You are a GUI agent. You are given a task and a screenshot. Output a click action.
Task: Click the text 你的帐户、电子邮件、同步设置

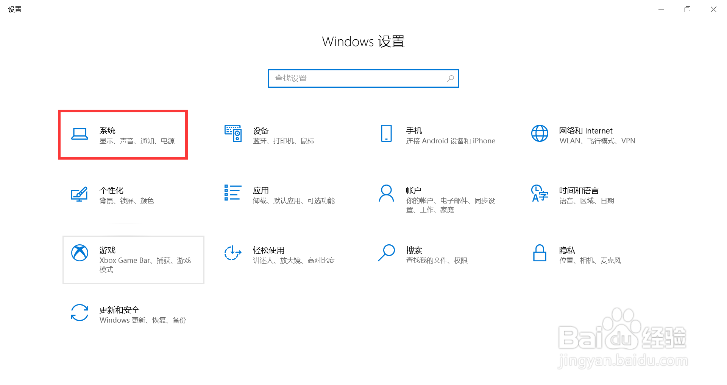[451, 205]
